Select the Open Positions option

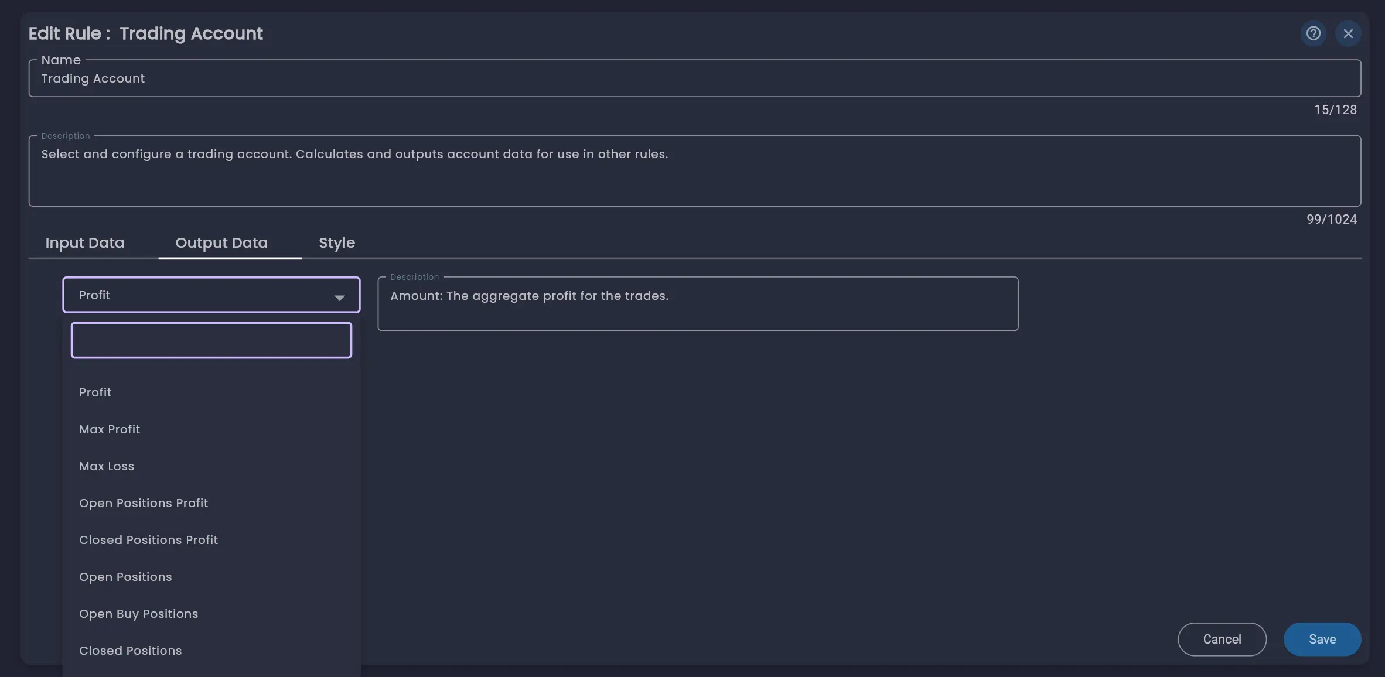pyautogui.click(x=125, y=576)
